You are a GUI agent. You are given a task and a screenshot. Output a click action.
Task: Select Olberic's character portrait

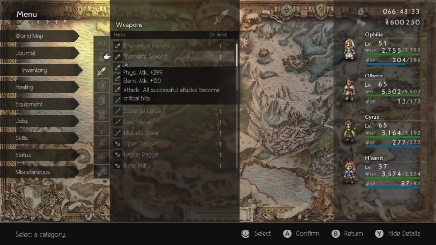click(x=349, y=90)
